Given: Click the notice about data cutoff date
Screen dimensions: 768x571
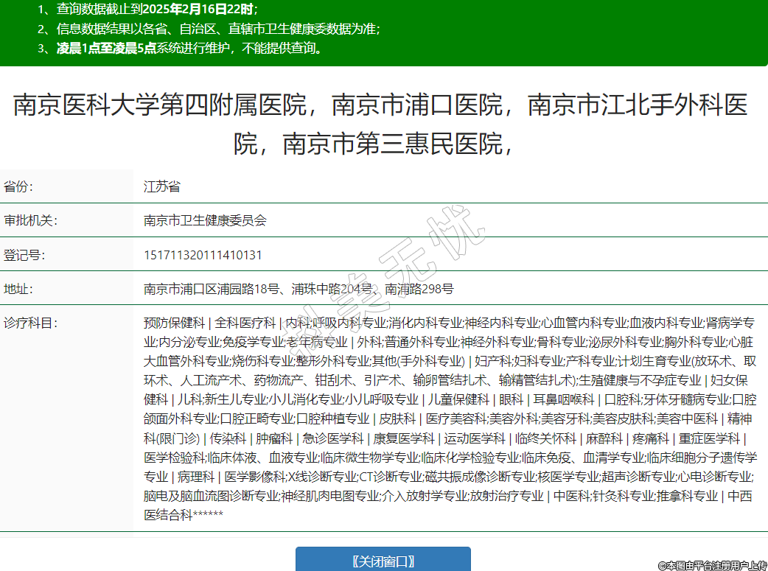Looking at the screenshot, I should point(147,10).
